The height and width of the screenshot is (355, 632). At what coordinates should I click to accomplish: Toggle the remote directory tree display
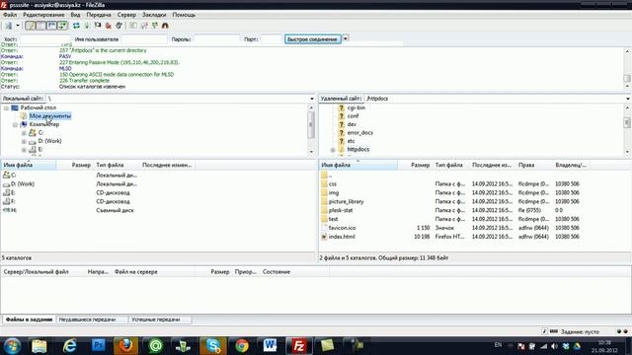point(51,26)
